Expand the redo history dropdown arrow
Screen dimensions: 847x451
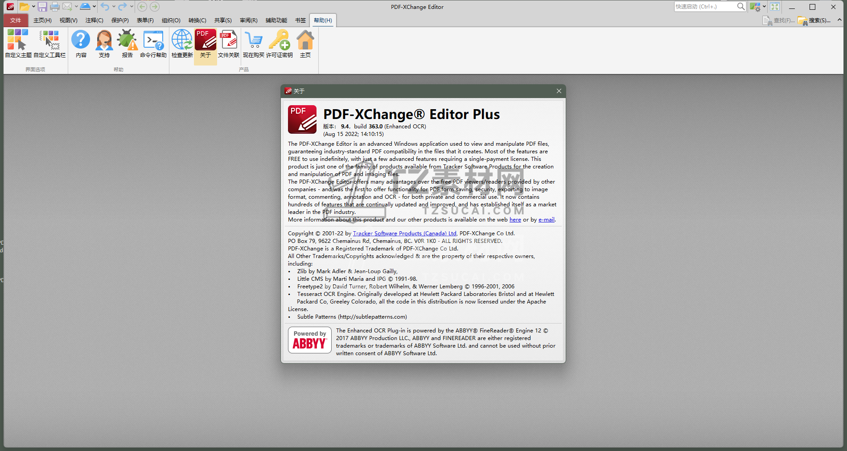tap(132, 7)
